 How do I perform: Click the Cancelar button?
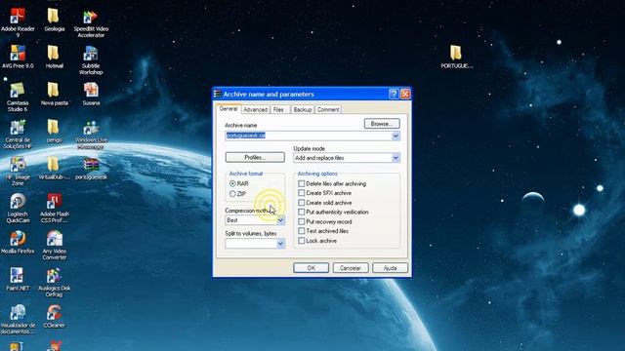tap(351, 268)
